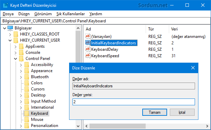The height and width of the screenshot is (130, 211).
Task: Open the Görünüm menu
Action: coord(43,14)
